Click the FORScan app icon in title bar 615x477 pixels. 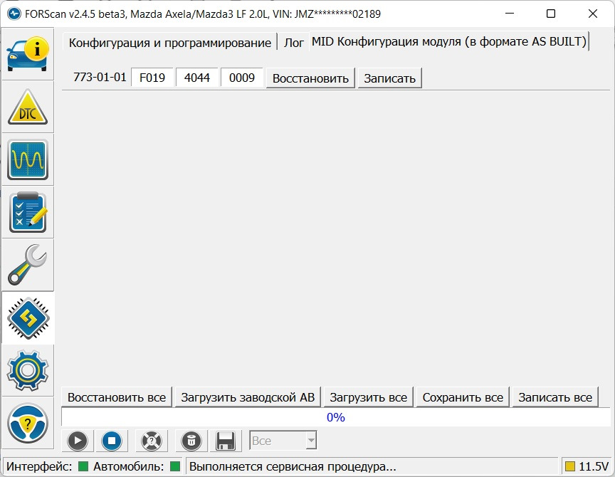point(14,14)
